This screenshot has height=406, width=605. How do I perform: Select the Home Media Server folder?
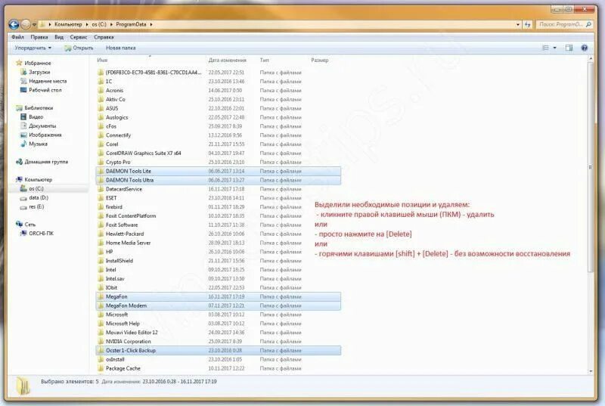click(x=128, y=243)
